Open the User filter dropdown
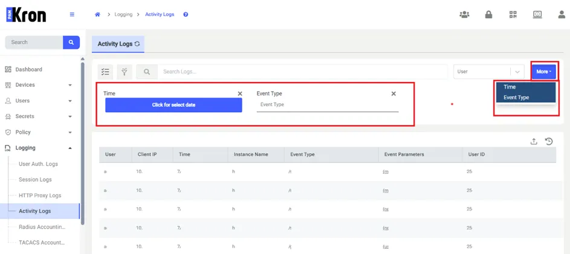Screen dimensions: 570x254 [489, 72]
